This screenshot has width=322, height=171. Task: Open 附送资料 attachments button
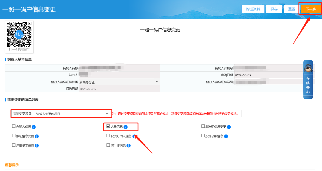point(253,9)
